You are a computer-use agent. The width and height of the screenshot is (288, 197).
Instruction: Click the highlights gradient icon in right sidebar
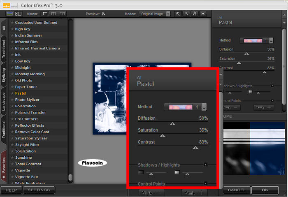tap(250, 91)
